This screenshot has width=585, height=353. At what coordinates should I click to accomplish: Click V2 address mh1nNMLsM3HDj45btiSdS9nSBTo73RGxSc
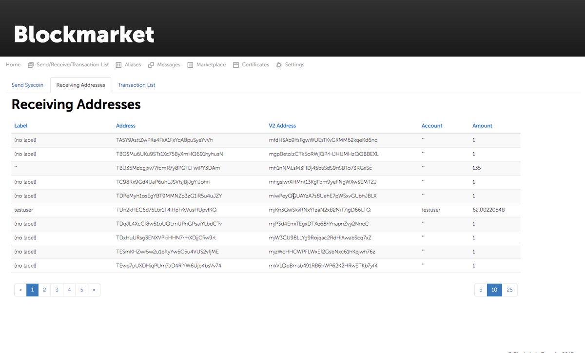[x=320, y=168]
